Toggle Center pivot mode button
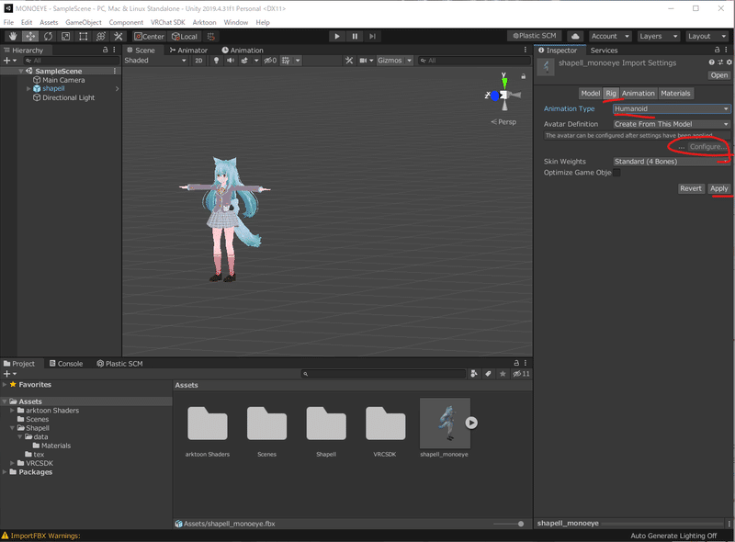 pyautogui.click(x=149, y=36)
